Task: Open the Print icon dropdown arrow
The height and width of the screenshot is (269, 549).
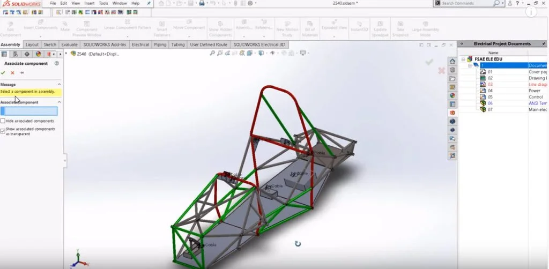Action: click(207, 3)
